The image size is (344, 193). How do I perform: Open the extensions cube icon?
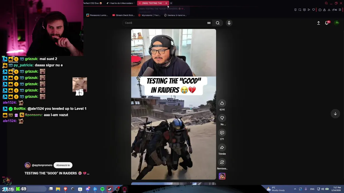[x=320, y=10]
